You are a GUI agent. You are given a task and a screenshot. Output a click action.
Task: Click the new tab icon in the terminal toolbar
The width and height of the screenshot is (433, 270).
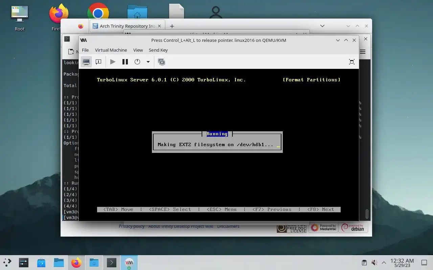[x=71, y=52]
